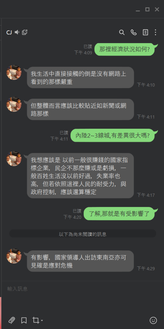This screenshot has height=329, width=164.
Task: Open the notes icon in chat header
Action: pyautogui.click(x=145, y=32)
